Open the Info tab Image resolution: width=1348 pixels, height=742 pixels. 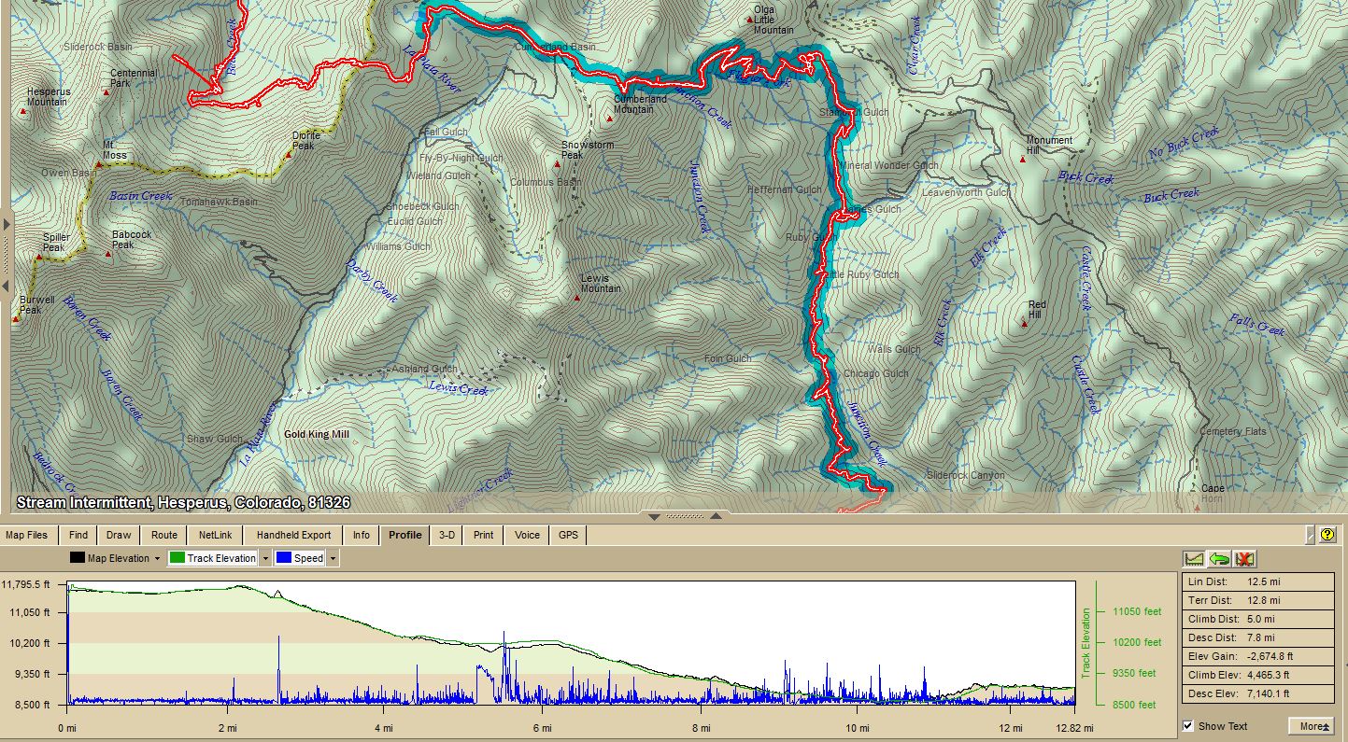[362, 535]
